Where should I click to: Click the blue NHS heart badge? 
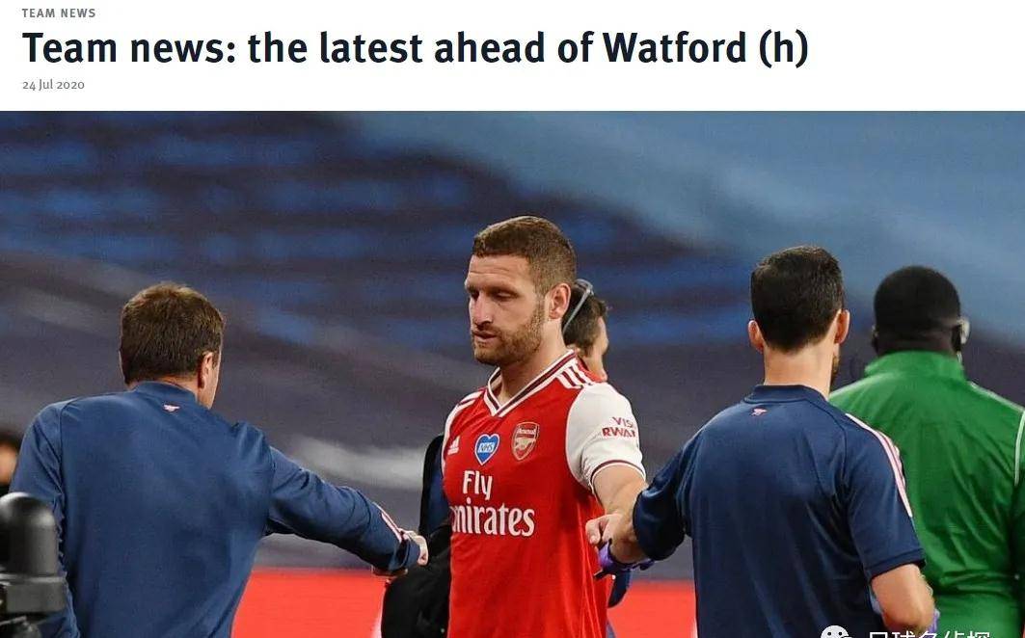(486, 448)
